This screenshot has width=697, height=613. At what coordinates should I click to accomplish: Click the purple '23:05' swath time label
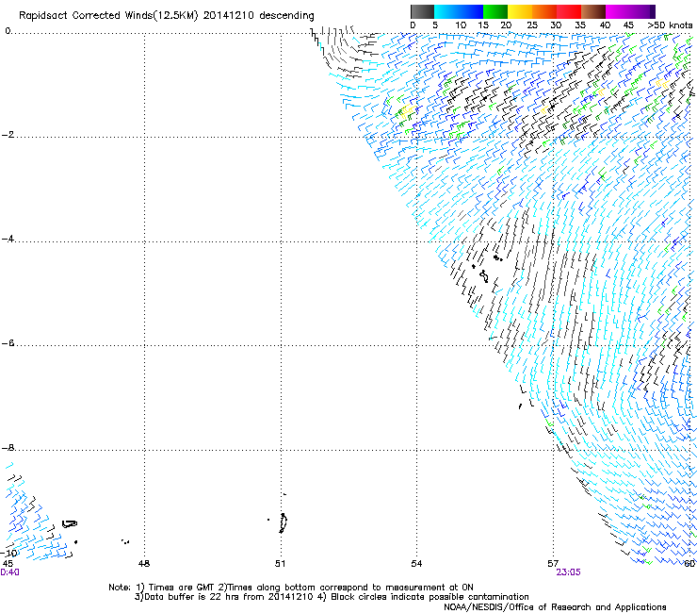point(568,572)
